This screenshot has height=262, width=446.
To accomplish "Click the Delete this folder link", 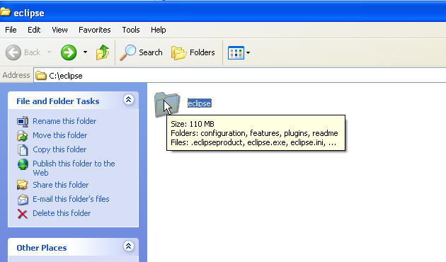I will tap(62, 213).
